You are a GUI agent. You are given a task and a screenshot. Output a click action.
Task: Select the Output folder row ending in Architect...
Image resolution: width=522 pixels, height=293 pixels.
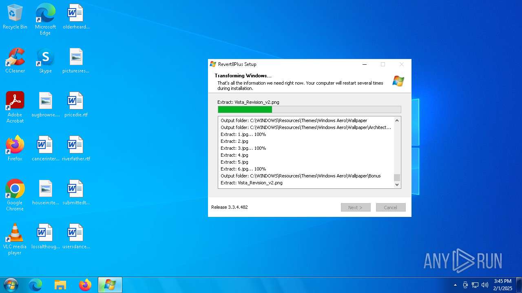click(x=307, y=127)
